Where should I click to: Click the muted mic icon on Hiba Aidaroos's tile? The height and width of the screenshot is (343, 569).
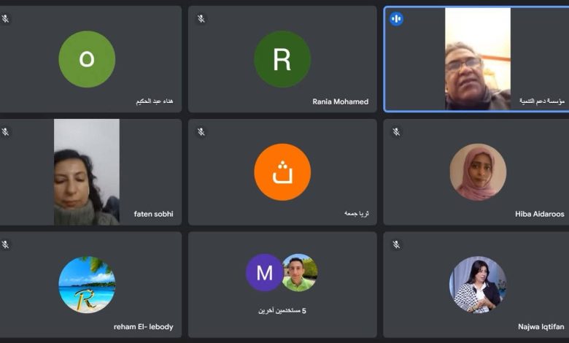point(396,132)
